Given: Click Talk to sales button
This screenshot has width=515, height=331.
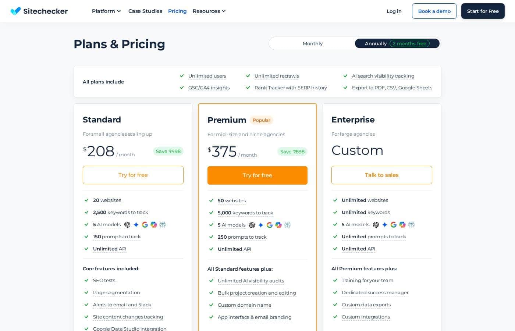Looking at the screenshot, I should [x=382, y=175].
